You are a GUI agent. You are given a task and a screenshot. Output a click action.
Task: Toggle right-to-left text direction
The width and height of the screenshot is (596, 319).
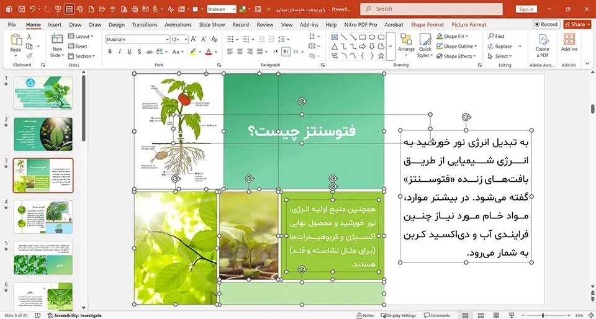point(286,52)
